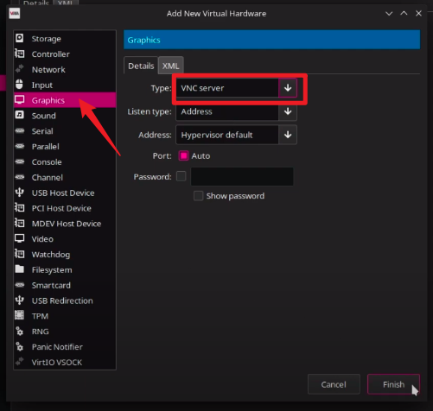Expand the Listen type dropdown
The height and width of the screenshot is (411, 433).
pos(236,111)
